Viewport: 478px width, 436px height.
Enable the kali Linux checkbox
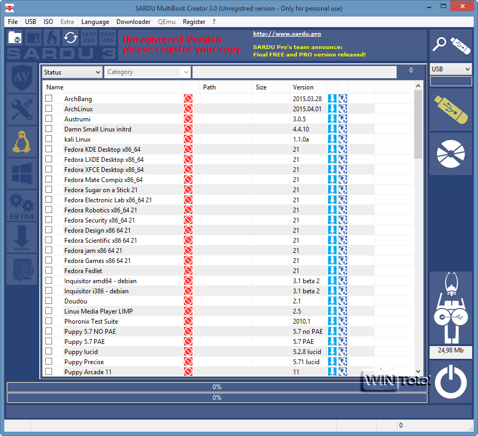[48, 138]
